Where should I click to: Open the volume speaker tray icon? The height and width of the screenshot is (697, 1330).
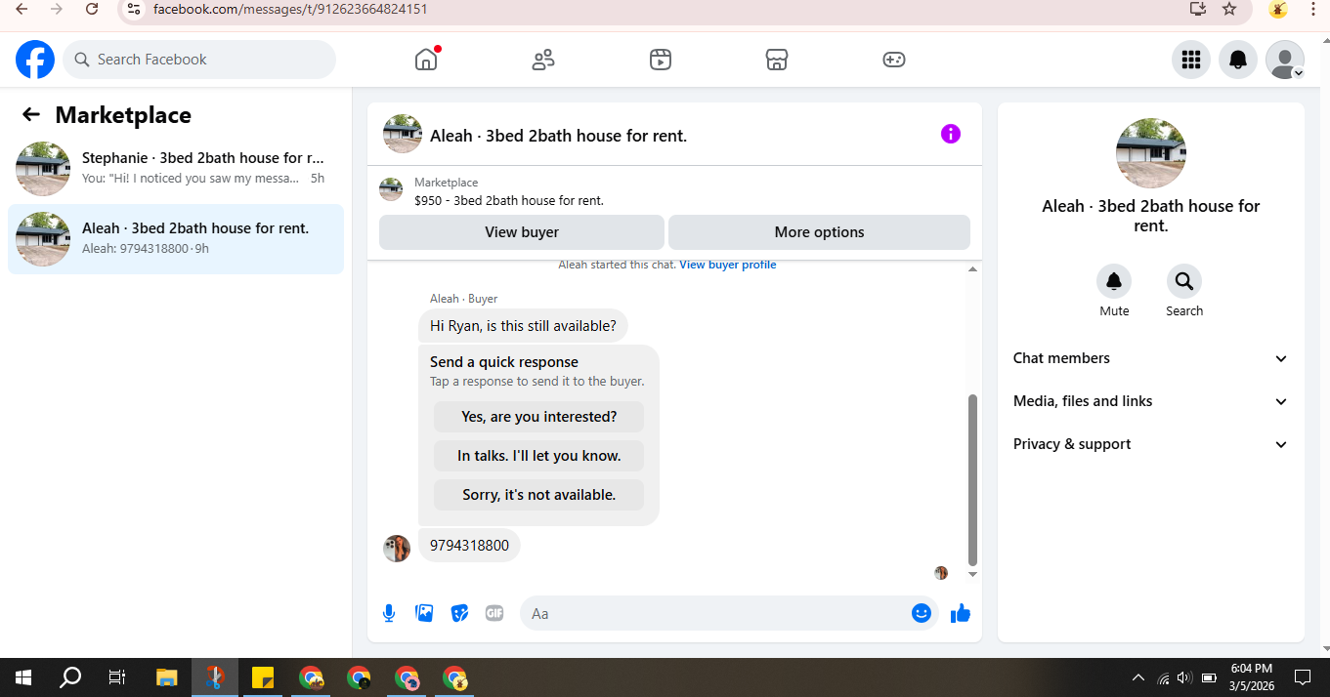pyautogui.click(x=1185, y=677)
